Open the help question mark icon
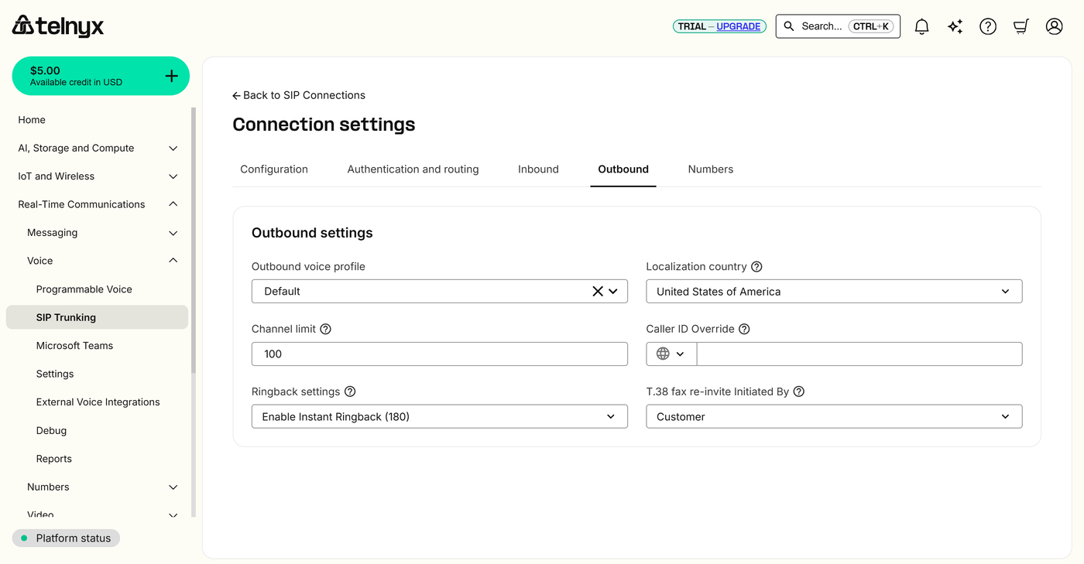Screen dimensions: 1084x564 point(988,26)
